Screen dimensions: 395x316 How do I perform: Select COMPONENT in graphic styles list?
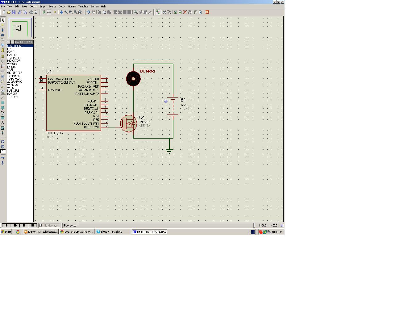point(20,46)
